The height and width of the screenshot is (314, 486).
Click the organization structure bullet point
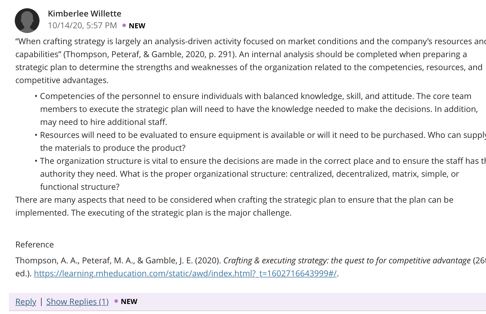260,174
